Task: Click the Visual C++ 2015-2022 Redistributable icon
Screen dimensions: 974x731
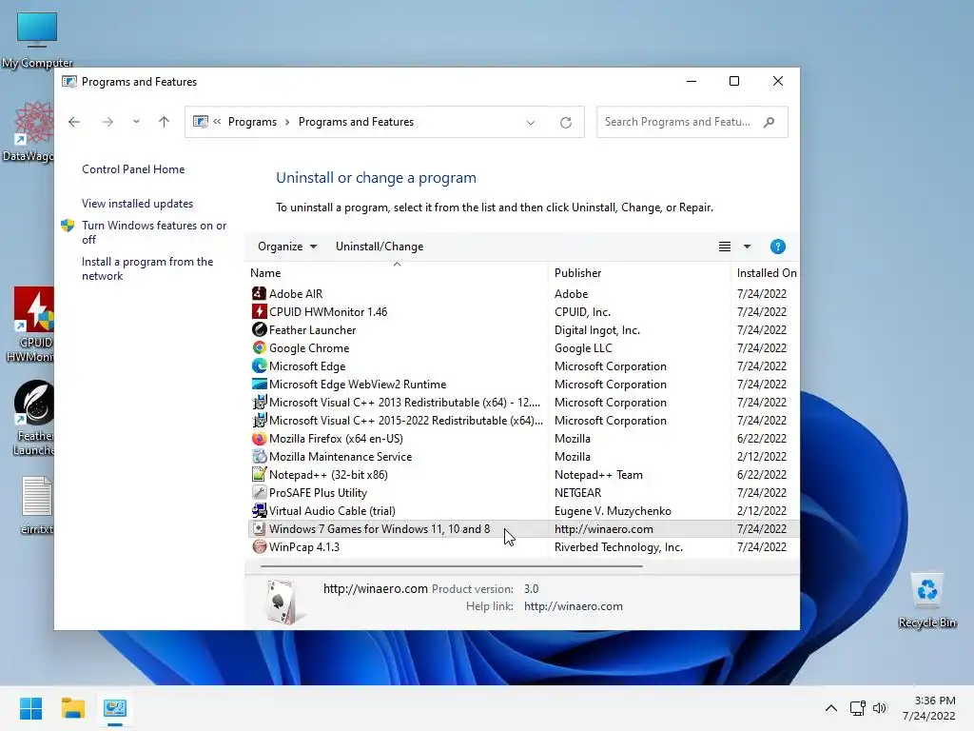Action: click(259, 420)
